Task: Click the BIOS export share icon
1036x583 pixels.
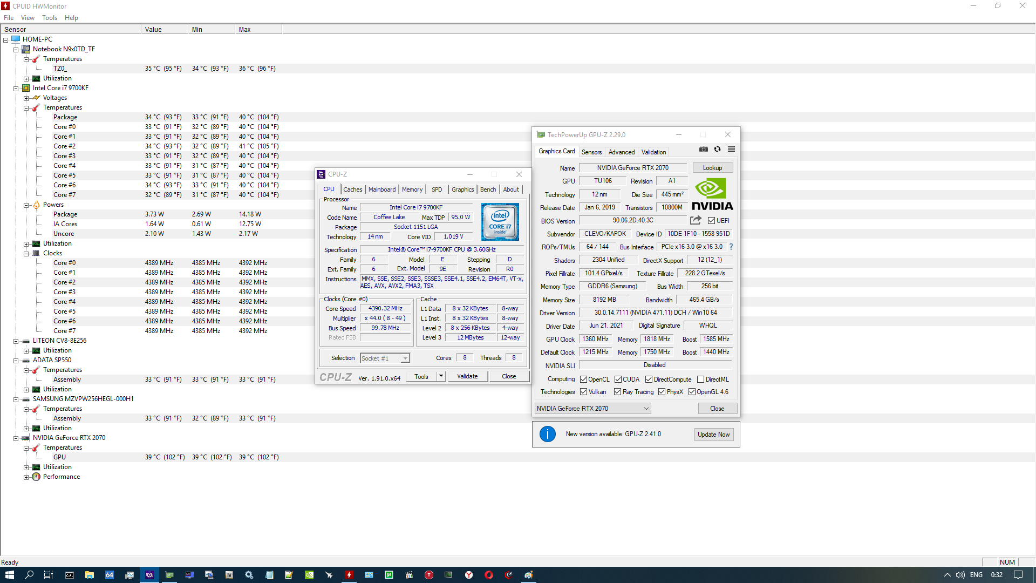Action: pos(696,220)
